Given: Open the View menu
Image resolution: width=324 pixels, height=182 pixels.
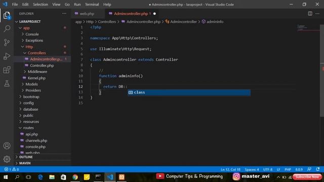Looking at the screenshot, I should (56, 5).
